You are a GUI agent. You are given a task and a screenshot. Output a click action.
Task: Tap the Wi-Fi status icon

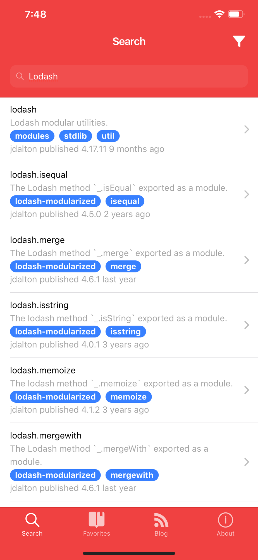pyautogui.click(x=219, y=14)
